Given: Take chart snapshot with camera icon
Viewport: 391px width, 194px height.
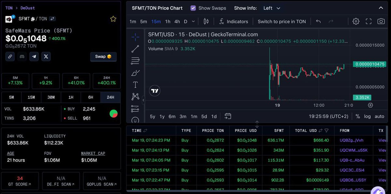Looking at the screenshot, I should point(381,21).
